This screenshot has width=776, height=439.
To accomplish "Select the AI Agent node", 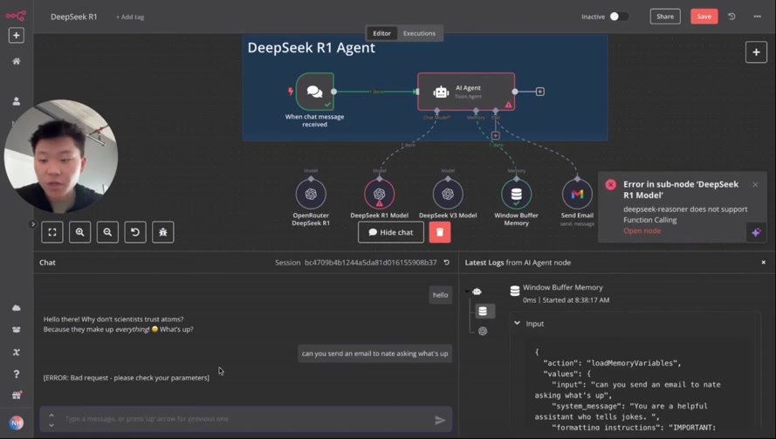I will point(466,92).
